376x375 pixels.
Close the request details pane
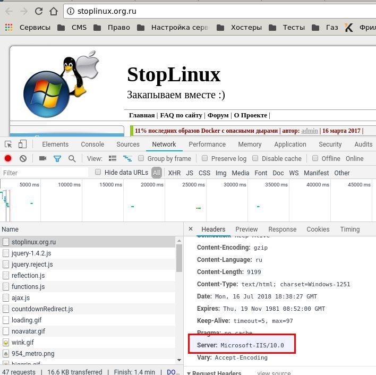click(191, 229)
